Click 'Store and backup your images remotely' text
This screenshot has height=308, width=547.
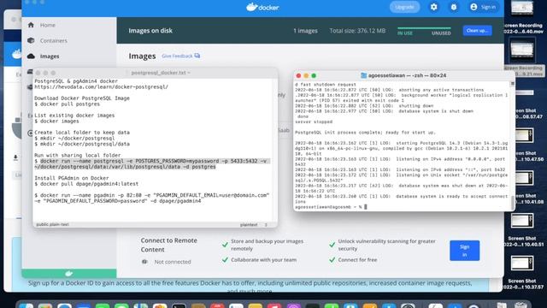pos(267,245)
